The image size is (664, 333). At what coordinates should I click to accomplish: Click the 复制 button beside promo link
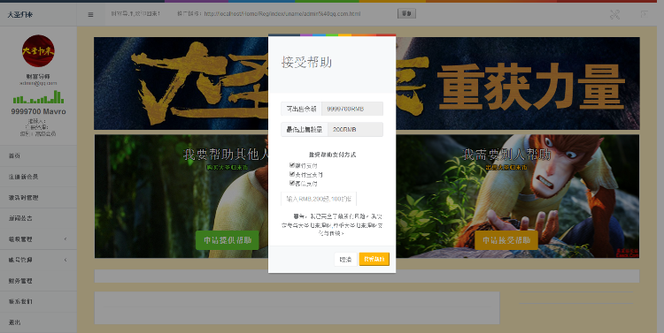coord(406,13)
